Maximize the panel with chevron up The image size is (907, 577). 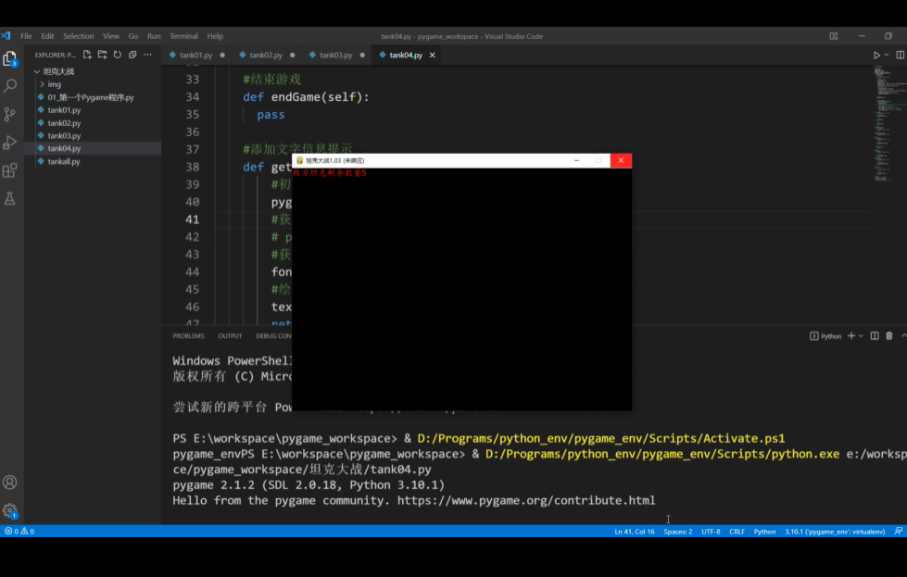[x=903, y=336]
